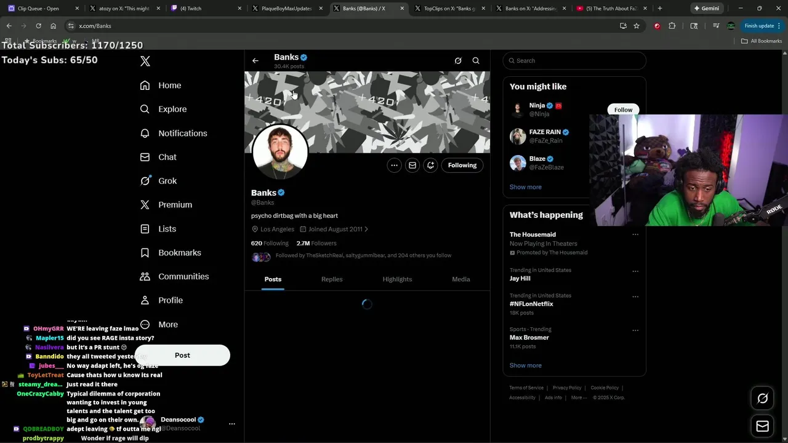Open options for Jay Hill trend
The image size is (788, 443).
click(635, 271)
